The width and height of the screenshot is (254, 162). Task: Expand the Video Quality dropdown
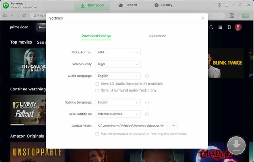(x=118, y=64)
